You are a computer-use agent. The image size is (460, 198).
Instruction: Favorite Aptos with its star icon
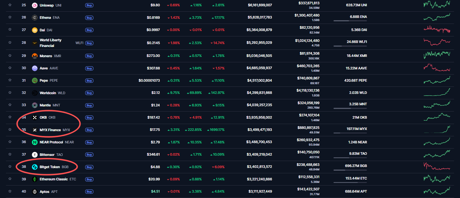coord(10,191)
